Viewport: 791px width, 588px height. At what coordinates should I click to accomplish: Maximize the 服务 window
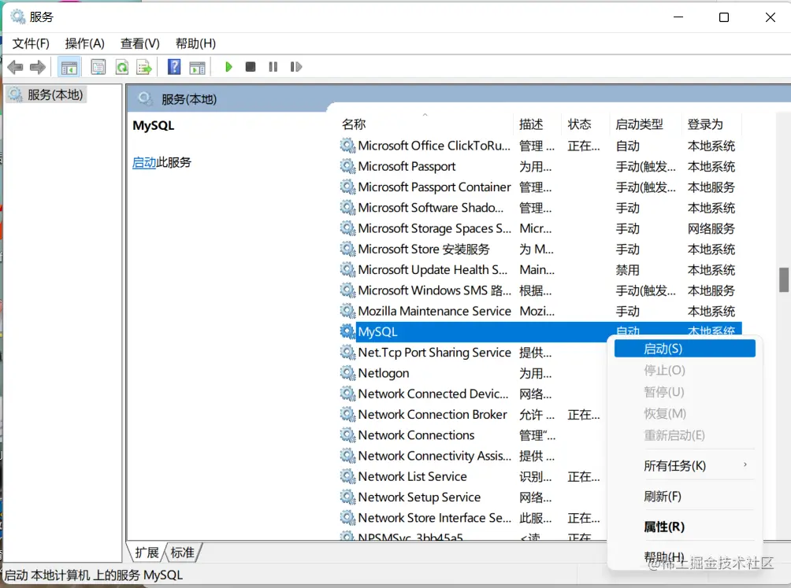[x=724, y=17]
